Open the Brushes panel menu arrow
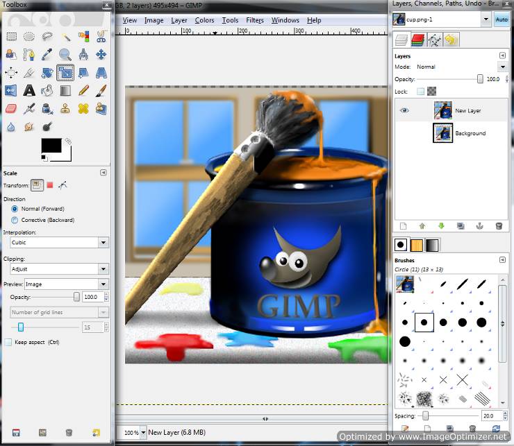 click(x=502, y=259)
